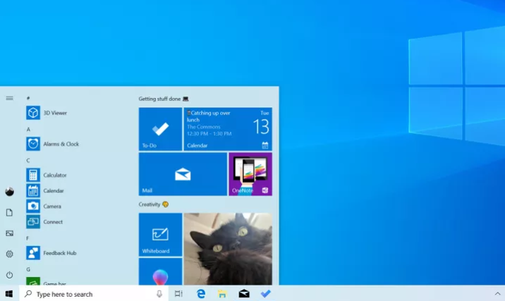Open Settings from Start sidebar
505x301 pixels.
click(x=10, y=254)
